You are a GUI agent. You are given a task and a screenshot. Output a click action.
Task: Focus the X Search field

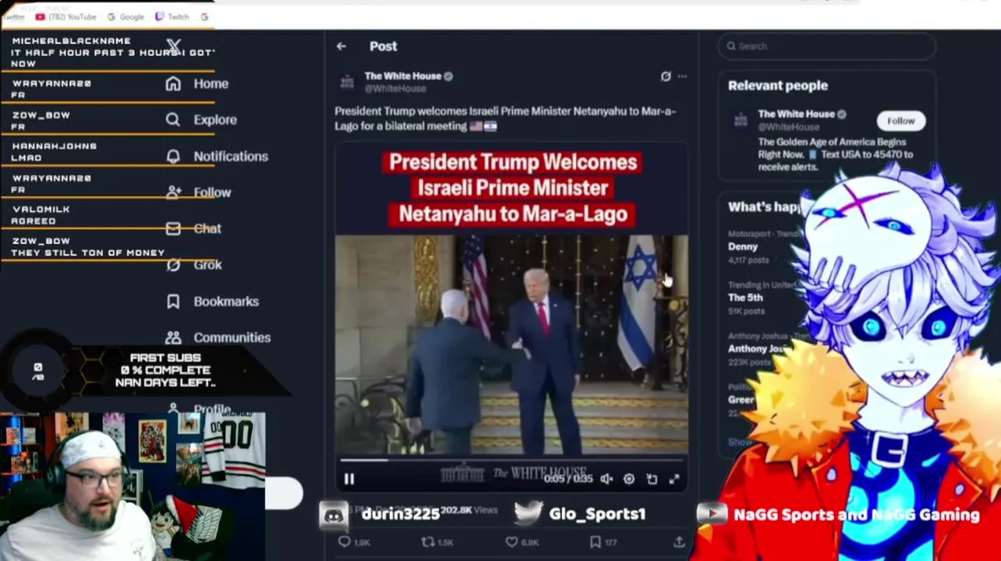(826, 46)
